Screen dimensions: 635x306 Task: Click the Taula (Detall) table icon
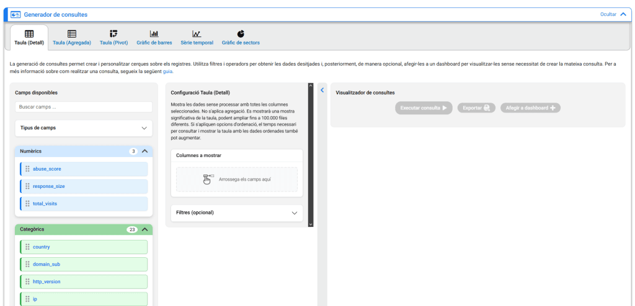pyautogui.click(x=29, y=34)
